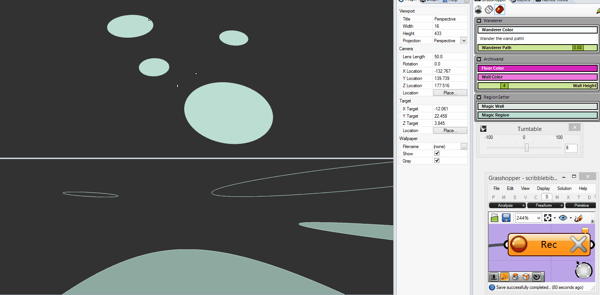Open a file with Grasshopper's green folder icon
This screenshot has height=295, width=600.
coord(494,218)
